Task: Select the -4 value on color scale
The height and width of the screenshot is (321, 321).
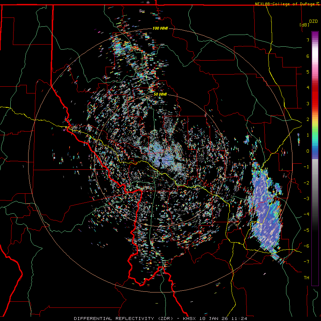Action: click(x=306, y=214)
